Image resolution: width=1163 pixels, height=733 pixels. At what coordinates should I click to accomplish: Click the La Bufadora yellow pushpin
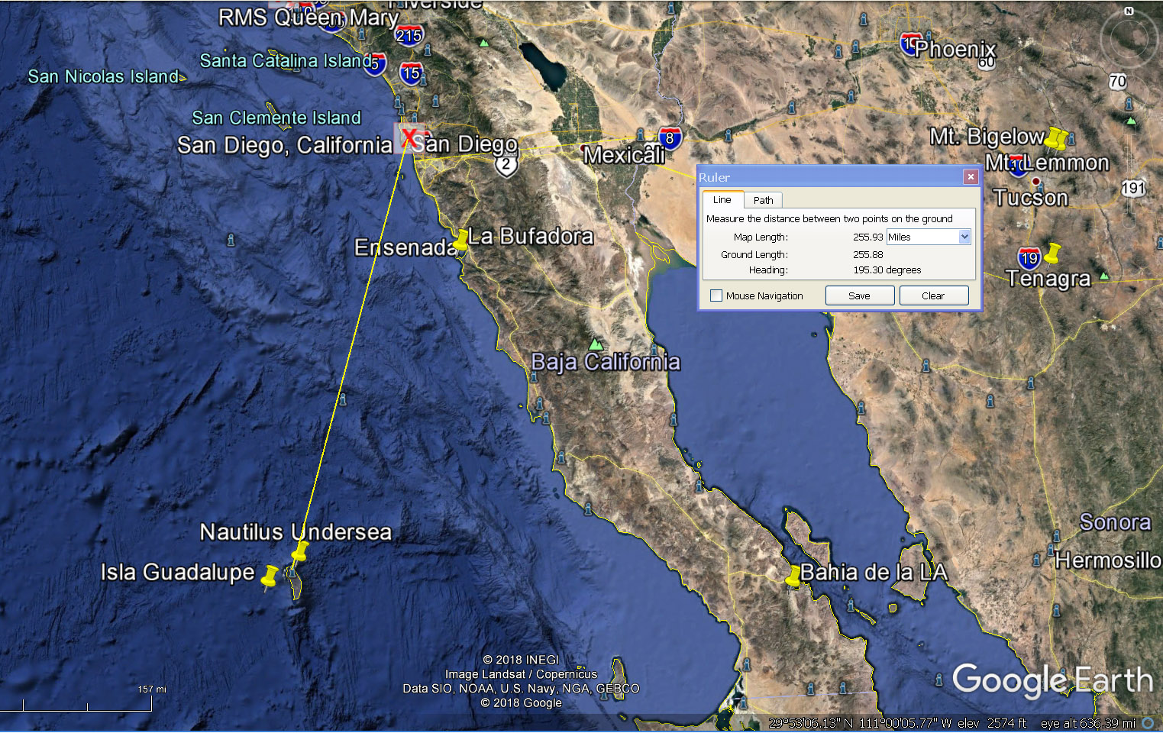coord(460,240)
